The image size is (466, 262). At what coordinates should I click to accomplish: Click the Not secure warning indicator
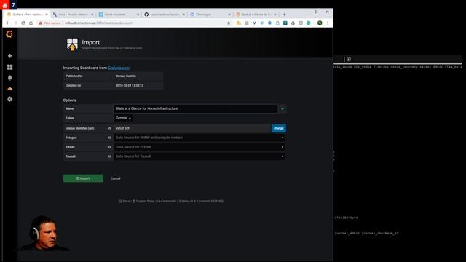point(50,23)
